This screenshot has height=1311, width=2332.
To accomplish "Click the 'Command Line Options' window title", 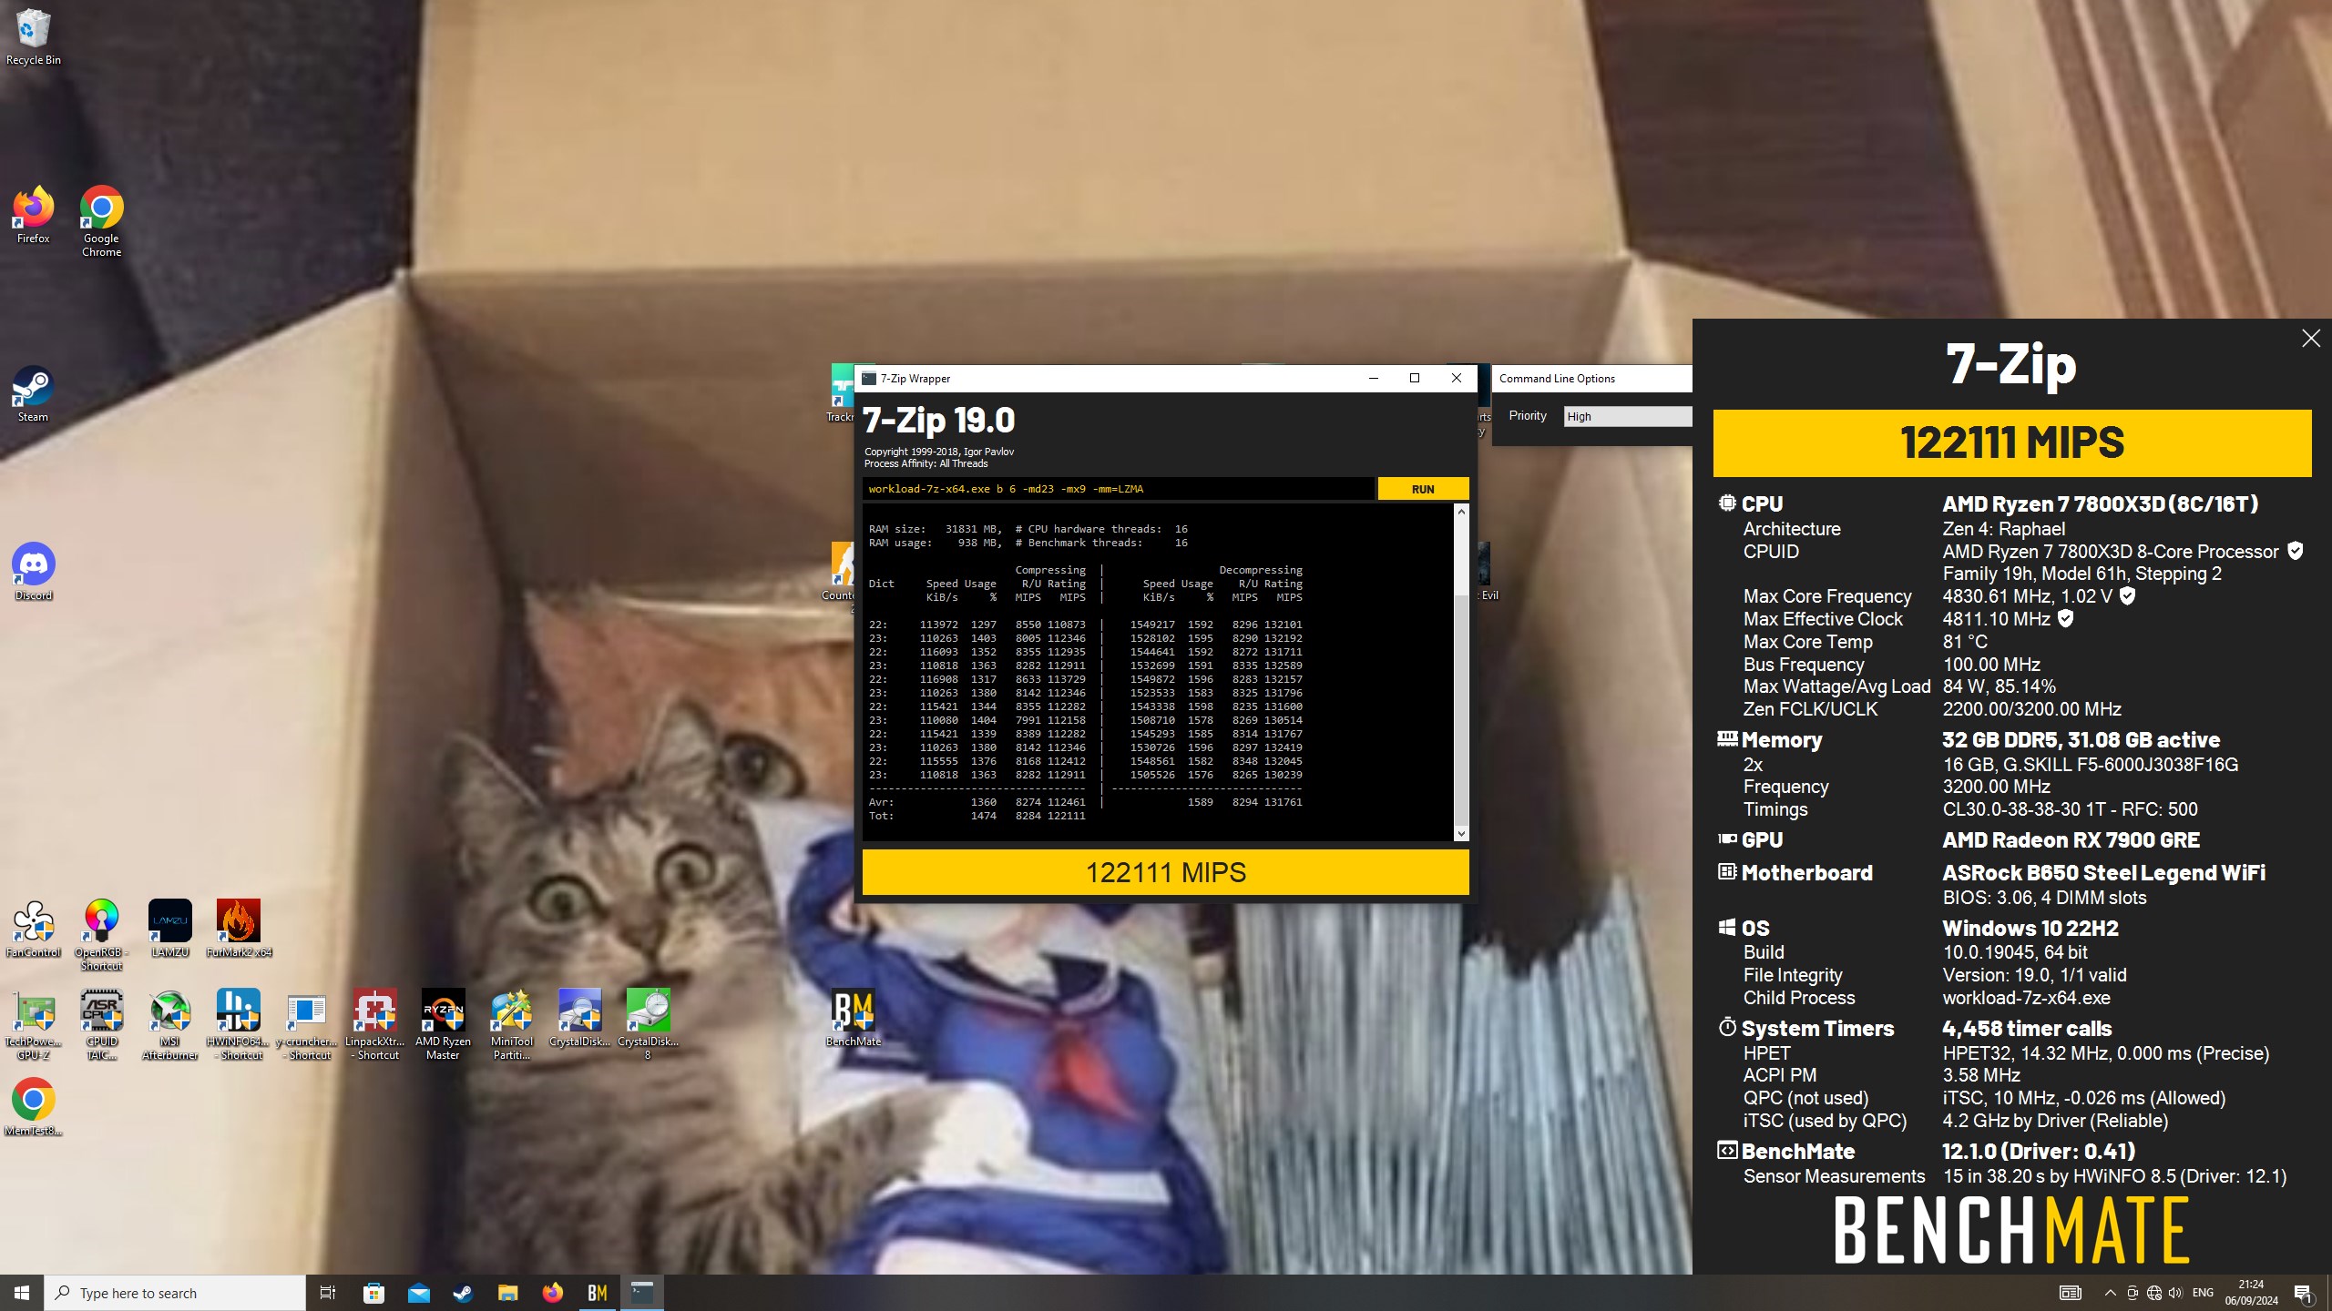I will coord(1557,379).
